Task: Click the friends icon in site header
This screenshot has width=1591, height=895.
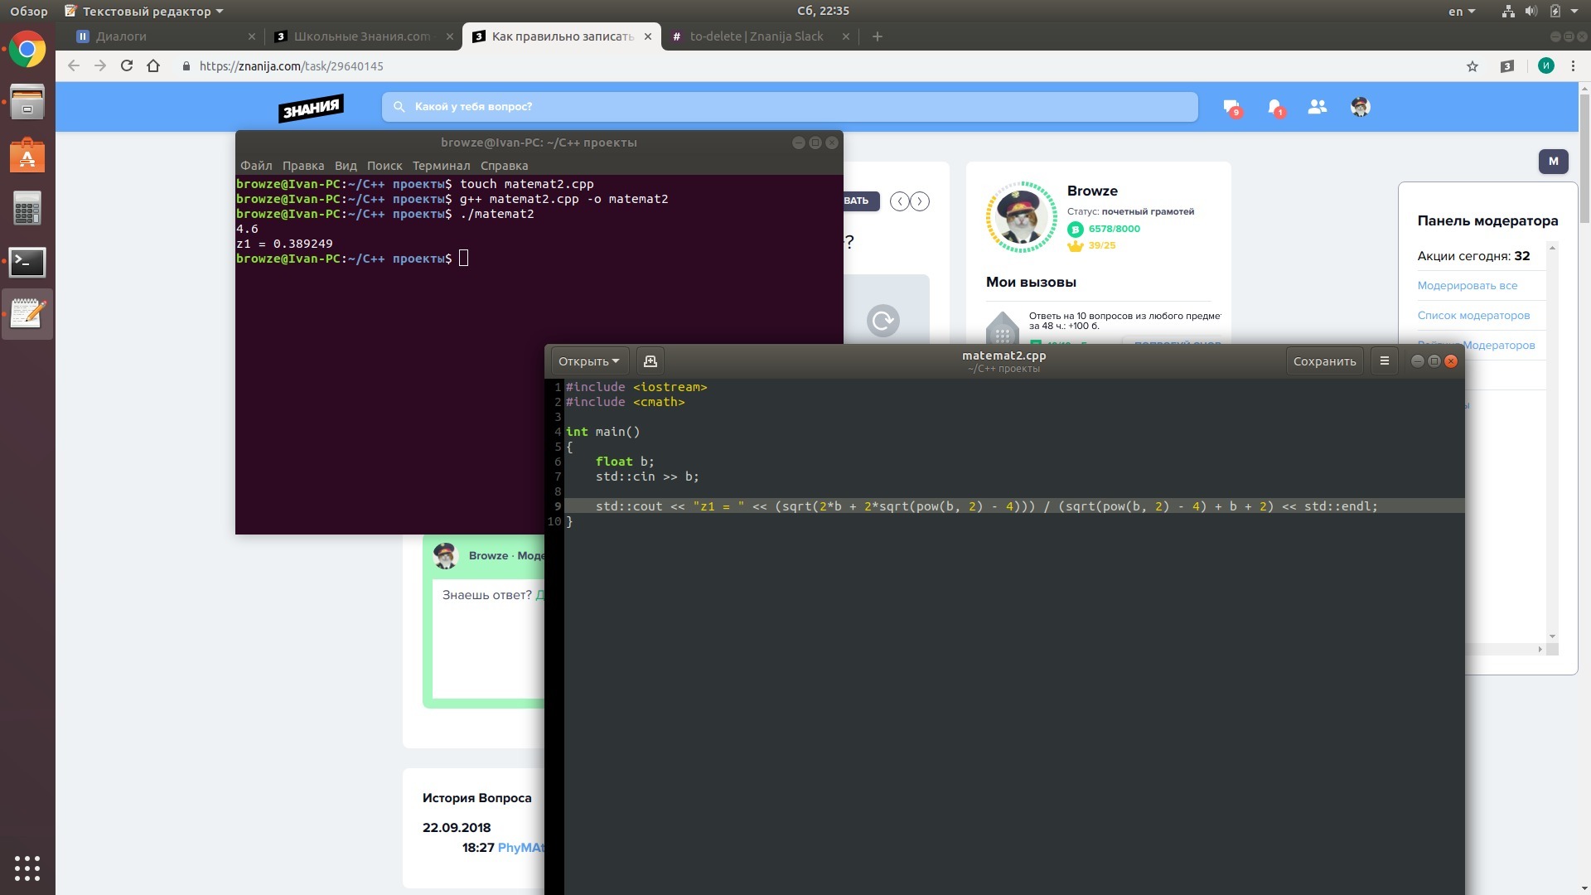Action: 1318,107
